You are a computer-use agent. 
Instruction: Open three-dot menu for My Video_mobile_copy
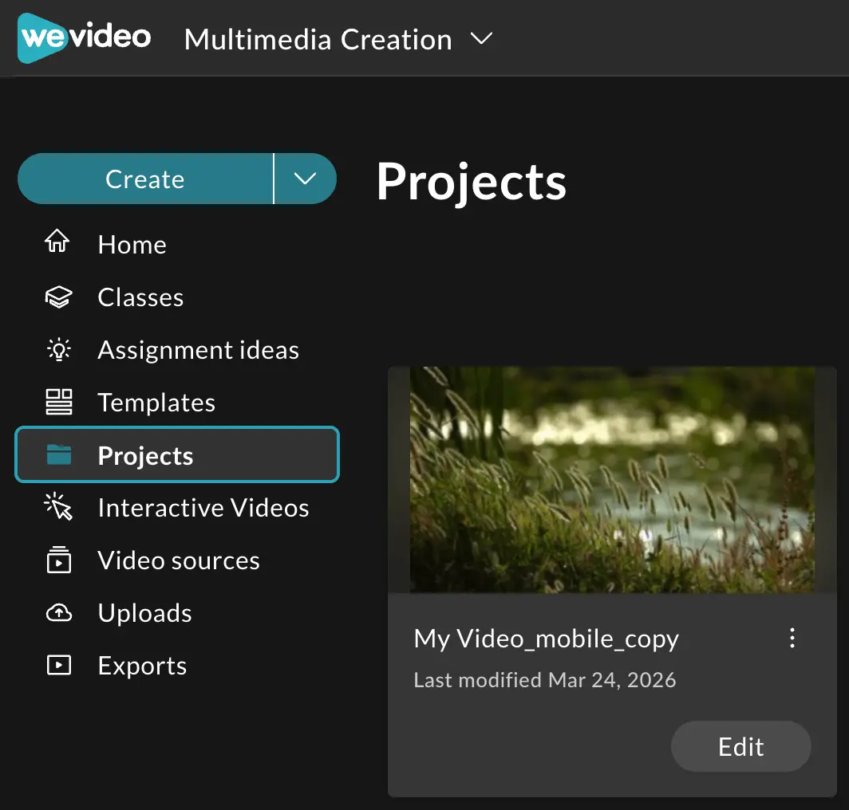coord(792,638)
